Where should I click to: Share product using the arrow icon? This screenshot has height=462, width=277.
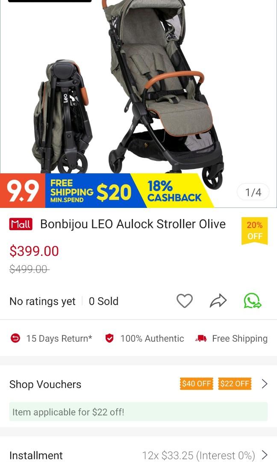(218, 301)
